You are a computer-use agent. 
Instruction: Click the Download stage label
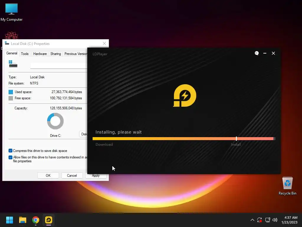[x=104, y=144]
